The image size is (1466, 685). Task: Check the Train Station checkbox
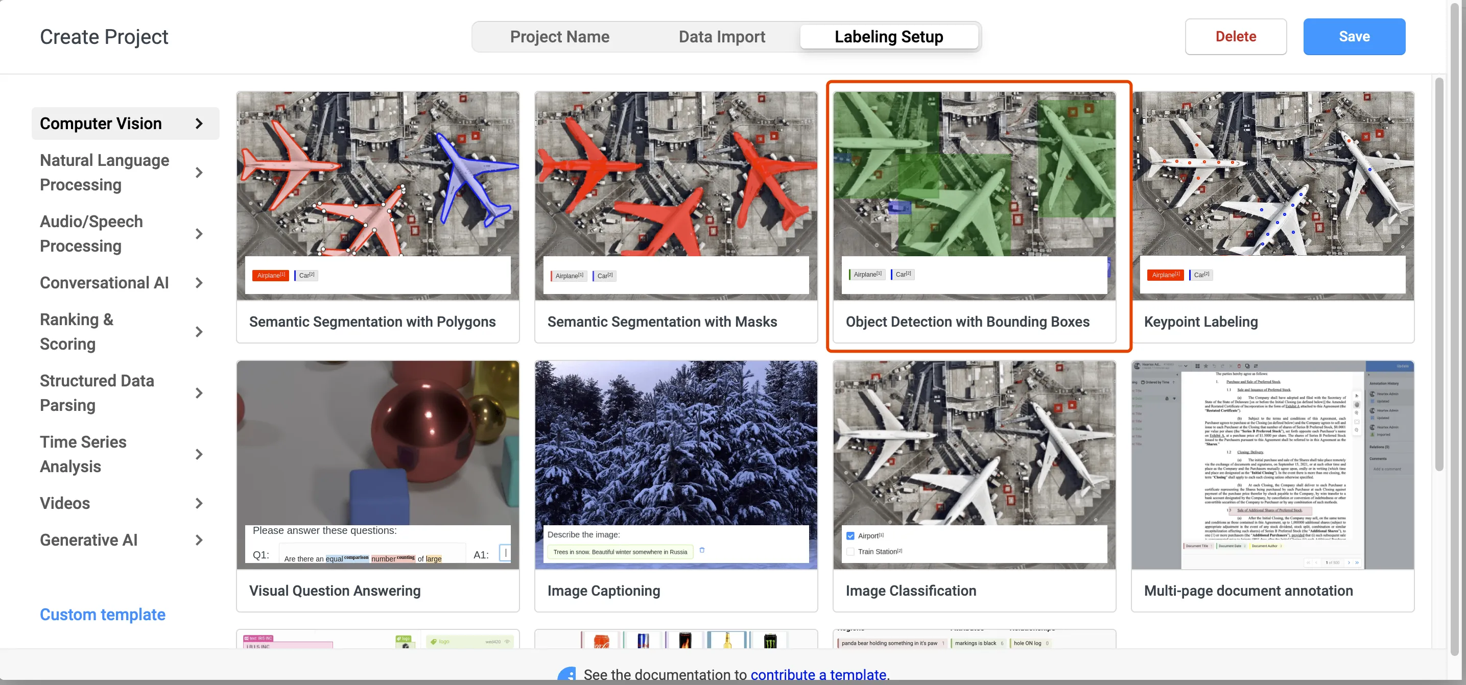(850, 551)
